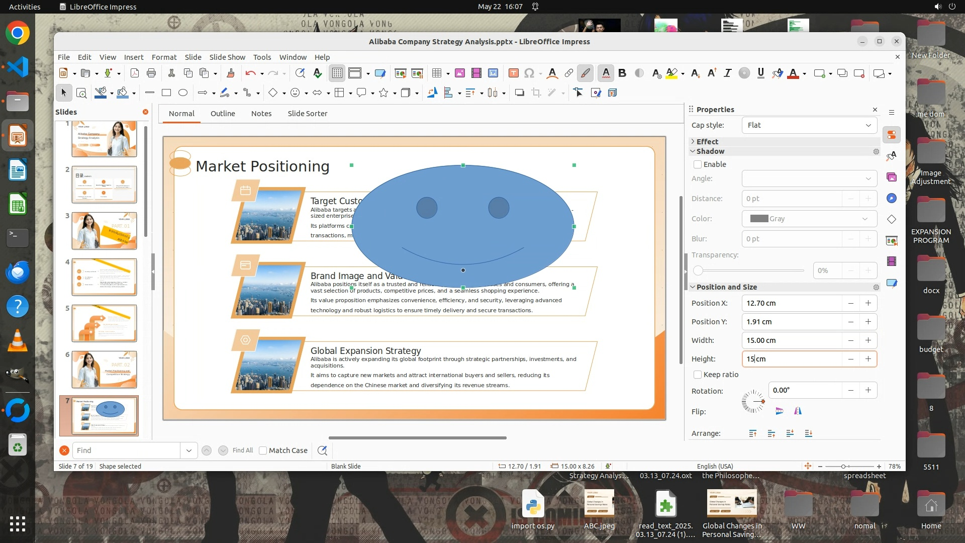
Task: Open the shadow Color Gray dropdown
Action: [x=809, y=219]
